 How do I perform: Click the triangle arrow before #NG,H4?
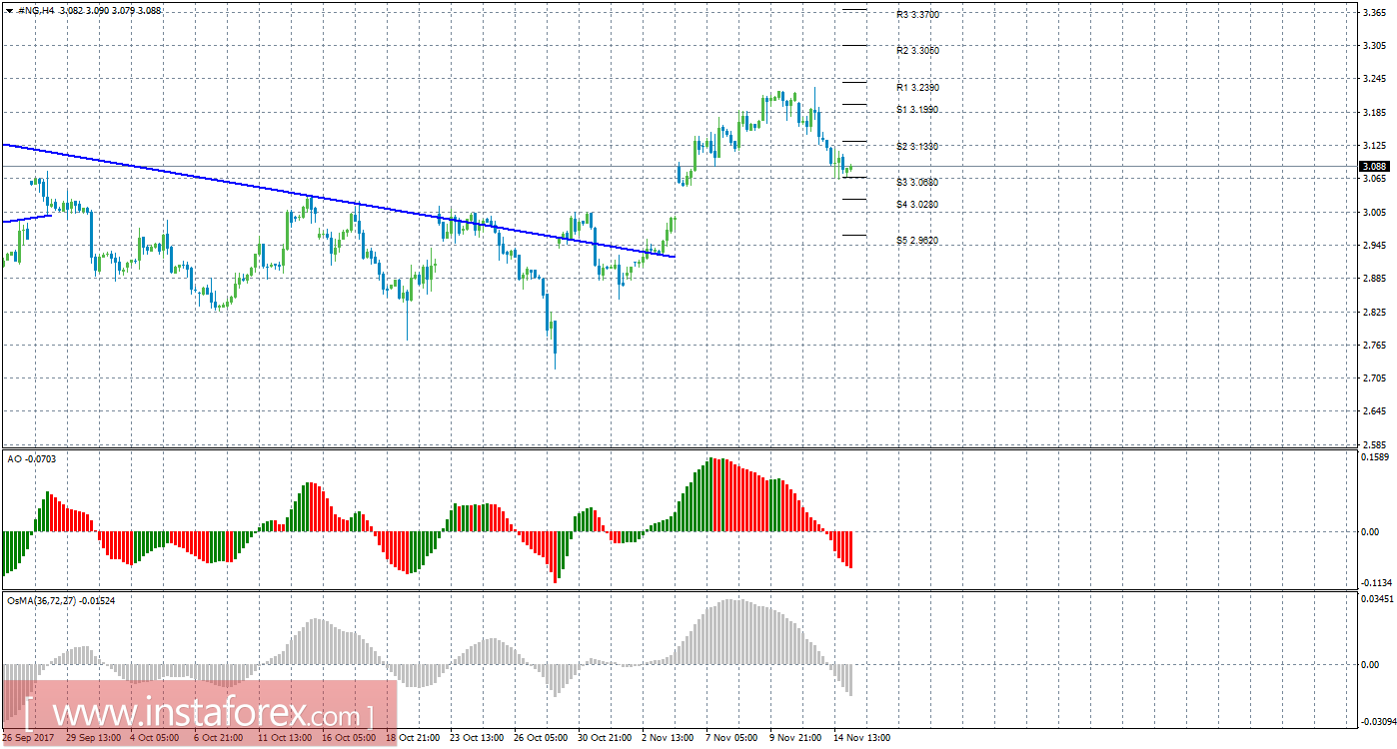8,10
